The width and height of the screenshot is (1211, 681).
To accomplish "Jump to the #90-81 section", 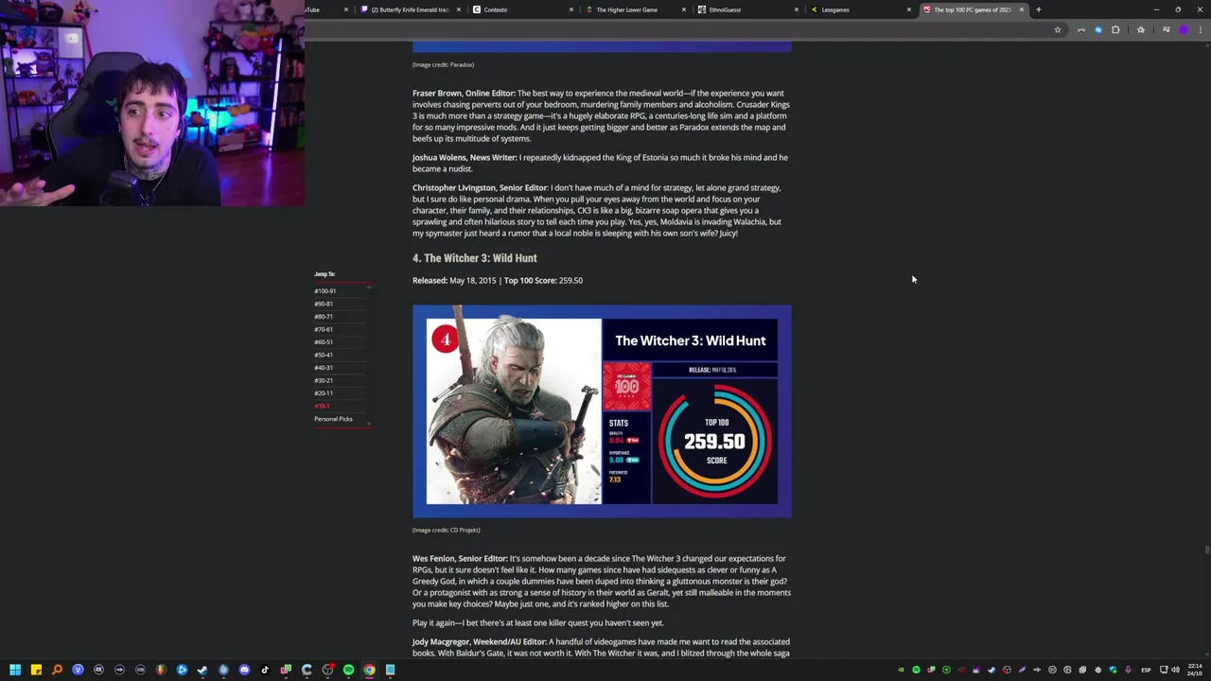I will tap(324, 304).
